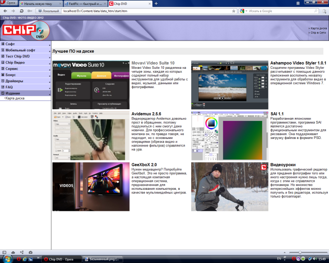This screenshot has height=263, width=329.
Task: Open the GeeXboX 2.0 title link
Action: [x=144, y=165]
